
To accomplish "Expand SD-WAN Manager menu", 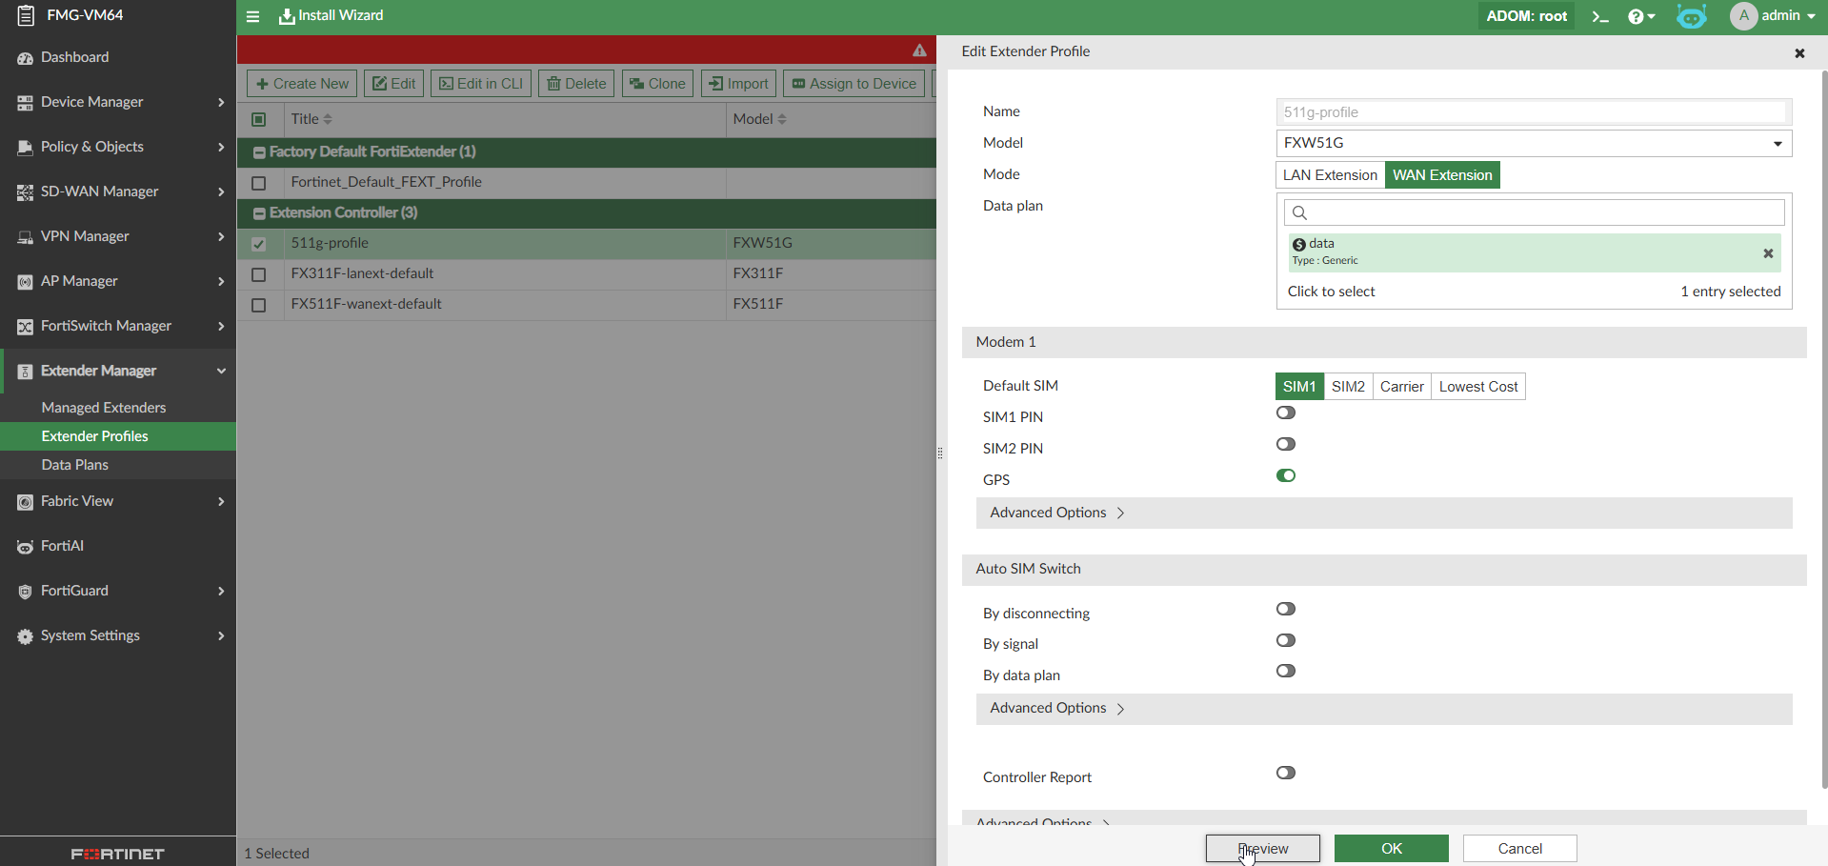I will tap(118, 191).
